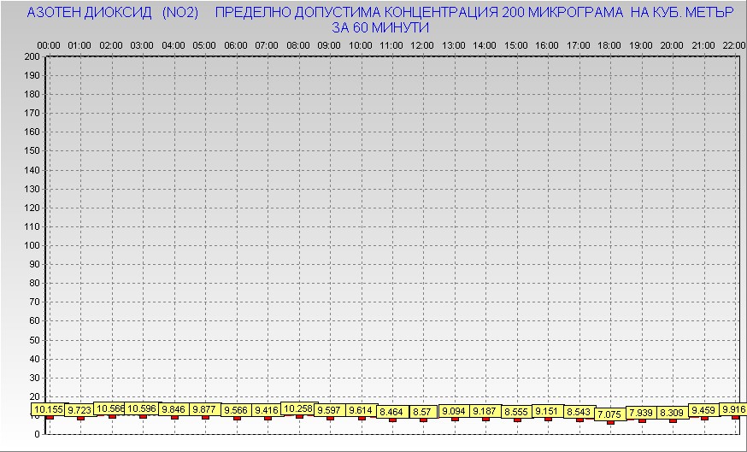Click the 10.155 data label at 00:00
The width and height of the screenshot is (747, 452).
pyautogui.click(x=49, y=409)
